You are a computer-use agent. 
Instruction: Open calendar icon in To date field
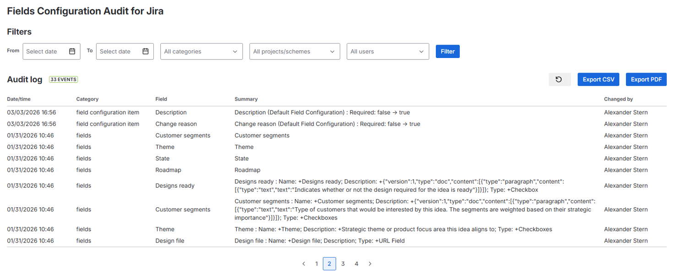(146, 52)
